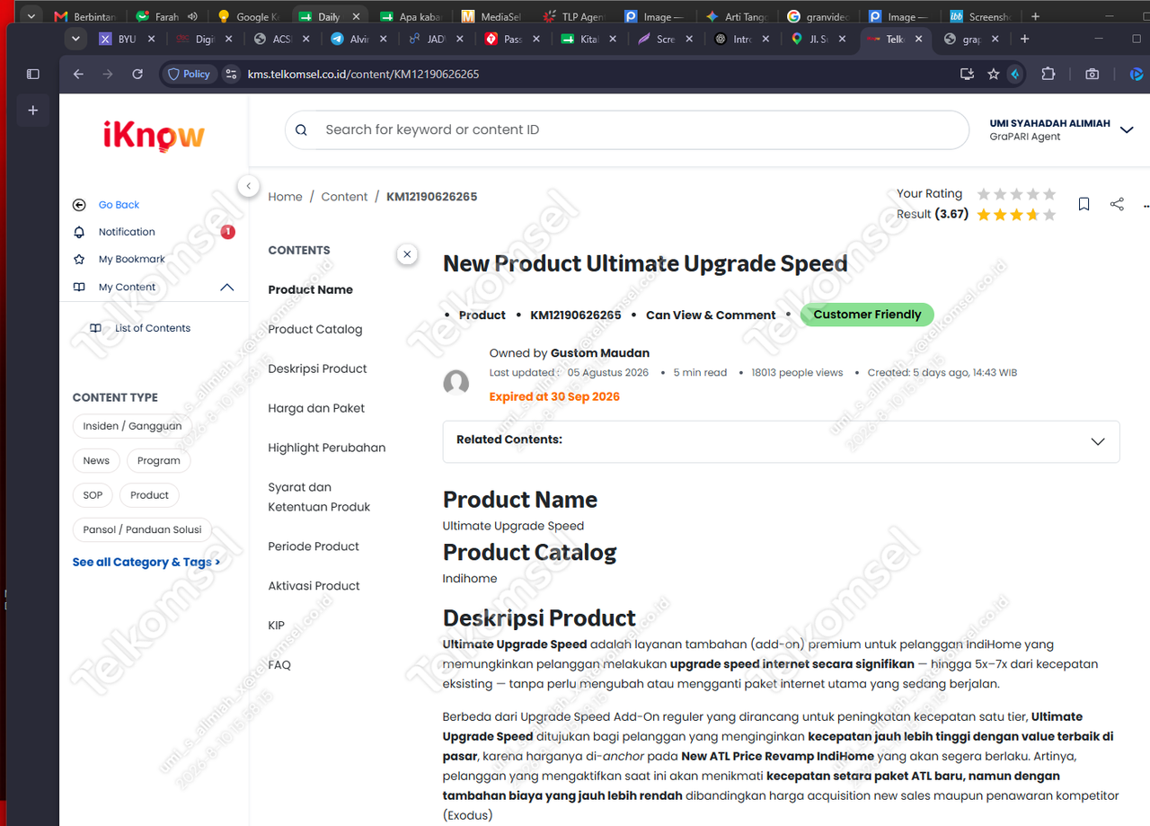Jump to KIP in the contents list
This screenshot has height=826, width=1150.
tap(276, 626)
